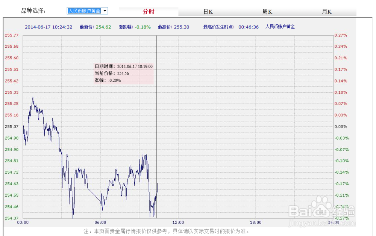Switch to the 周K tab

click(267, 12)
